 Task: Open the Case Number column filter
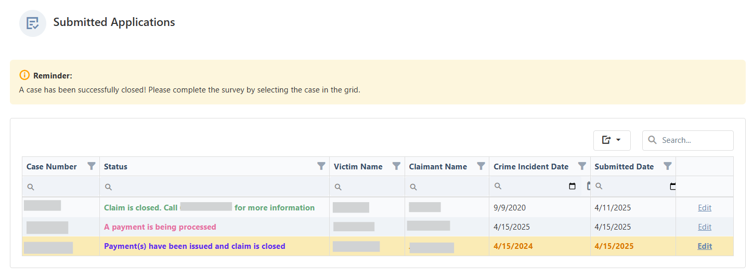click(92, 166)
